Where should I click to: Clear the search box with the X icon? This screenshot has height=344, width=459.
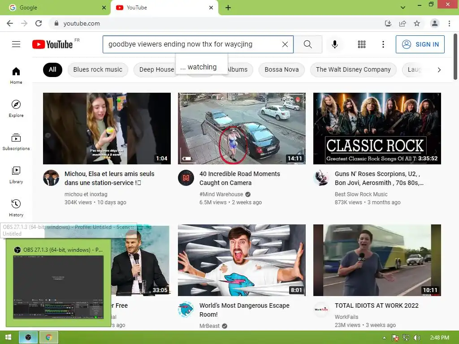(x=285, y=44)
